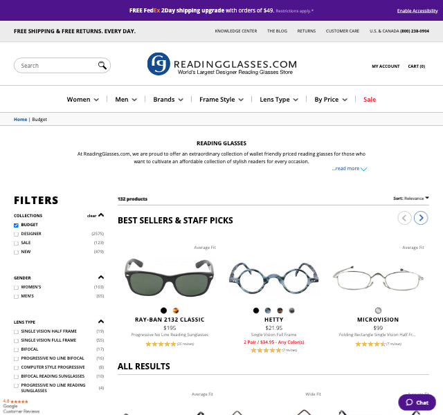Check Progressive No Line Bifocal filter
Screen dimensions: 443x415
pyautogui.click(x=16, y=358)
